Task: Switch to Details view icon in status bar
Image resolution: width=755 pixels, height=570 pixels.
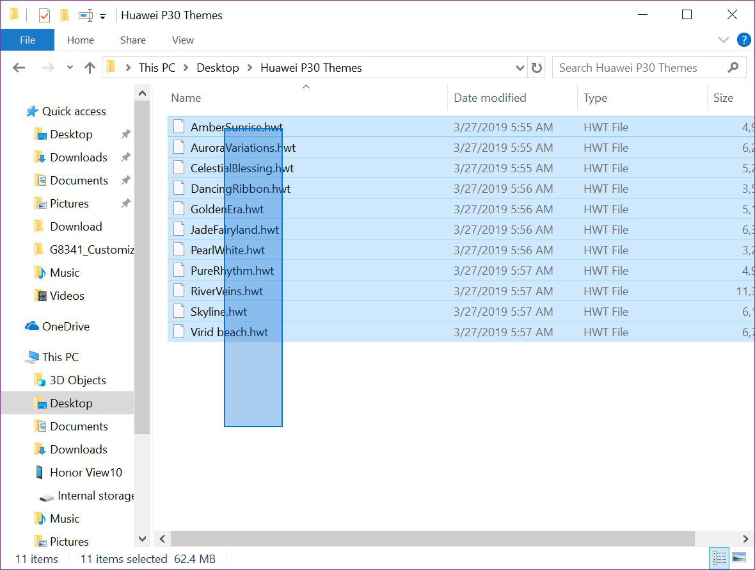Action: tap(719, 558)
